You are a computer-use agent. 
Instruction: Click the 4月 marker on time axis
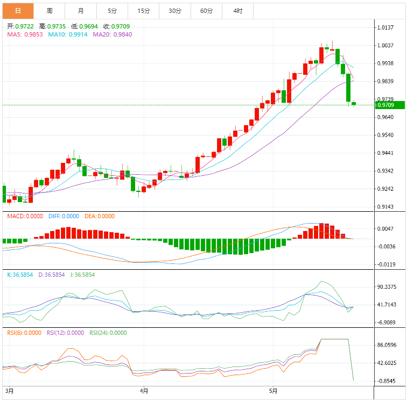[143, 390]
